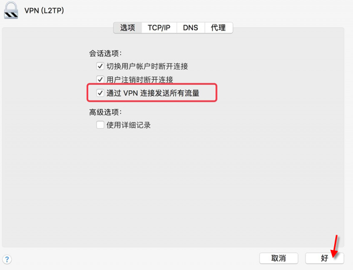Click the 会话选项 section heading
The width and height of the screenshot is (353, 270).
coord(105,54)
